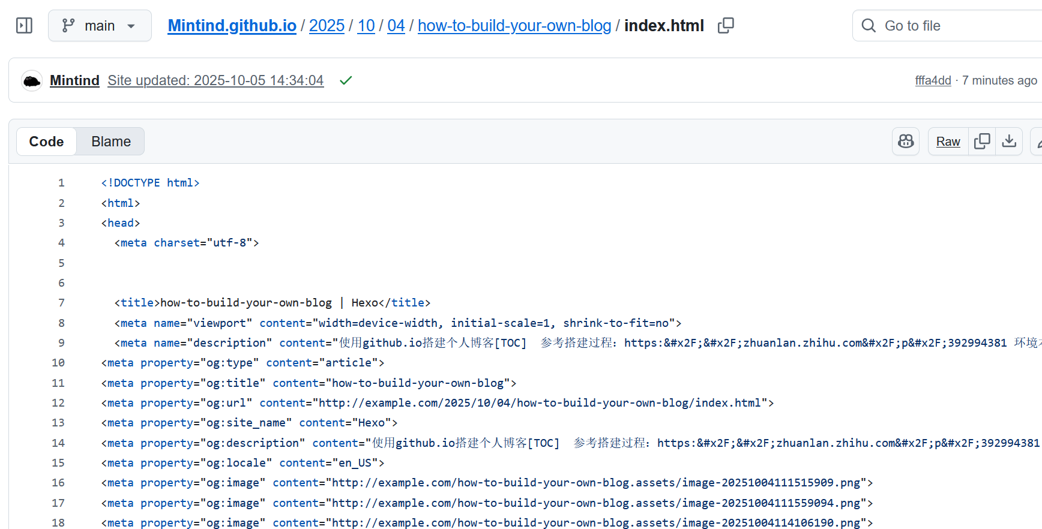Toggle the file tree side panel
Image resolution: width=1042 pixels, height=529 pixels.
coord(24,26)
